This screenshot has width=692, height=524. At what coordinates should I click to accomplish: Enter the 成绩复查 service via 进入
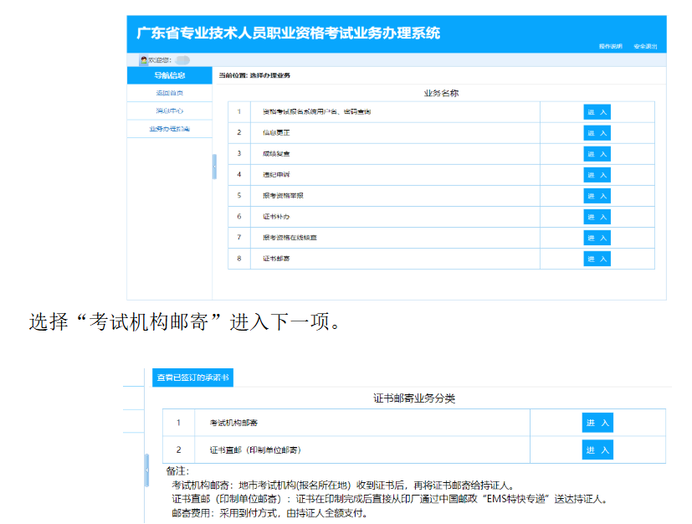pyautogui.click(x=597, y=154)
